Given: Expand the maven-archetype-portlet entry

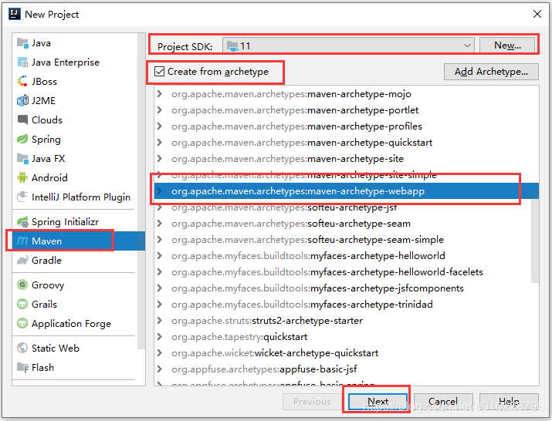Looking at the screenshot, I should [x=160, y=110].
